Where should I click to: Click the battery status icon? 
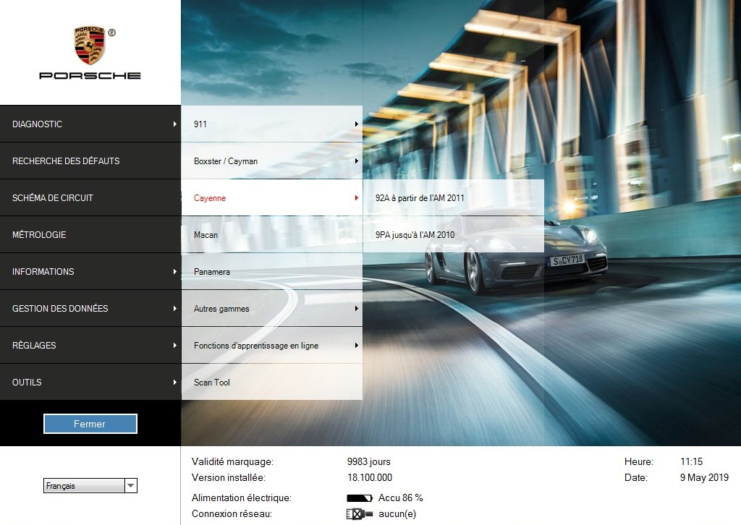(x=360, y=498)
